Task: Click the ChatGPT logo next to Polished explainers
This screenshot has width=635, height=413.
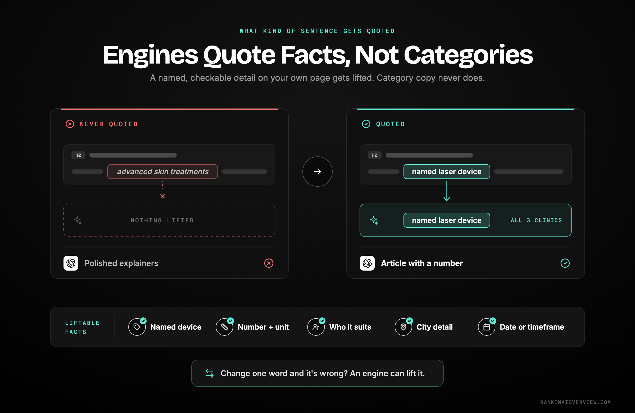Action: point(71,263)
